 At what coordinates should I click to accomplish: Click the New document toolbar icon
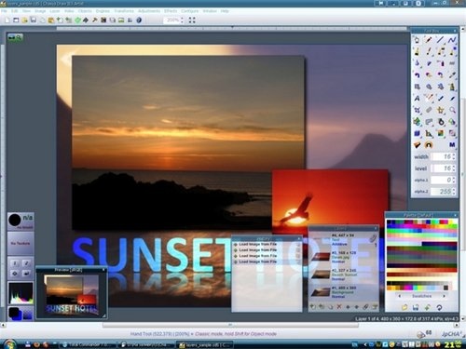point(7,20)
